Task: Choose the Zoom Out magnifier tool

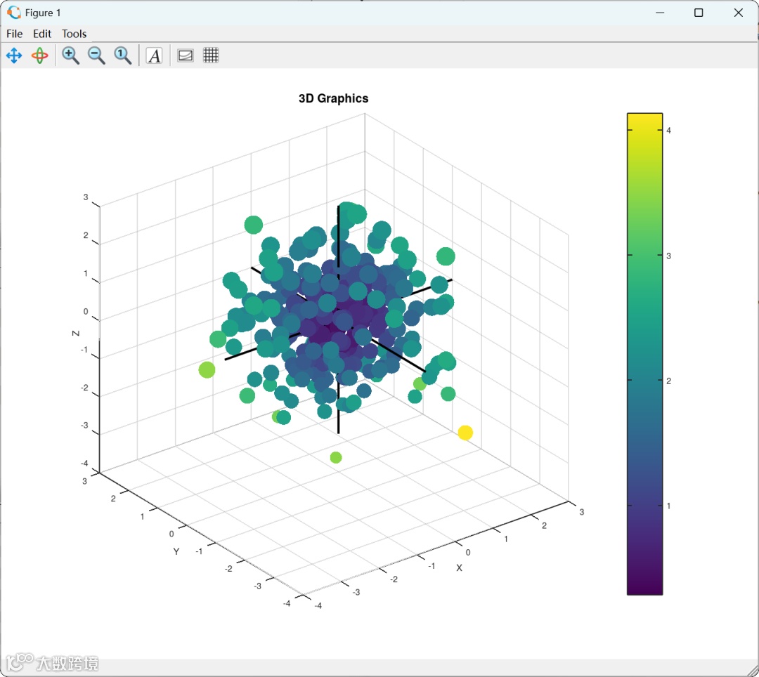Action: tap(96, 55)
